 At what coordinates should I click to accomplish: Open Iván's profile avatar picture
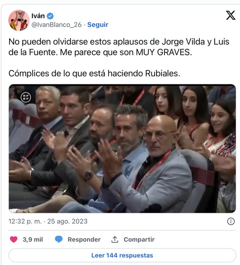pos(19,20)
